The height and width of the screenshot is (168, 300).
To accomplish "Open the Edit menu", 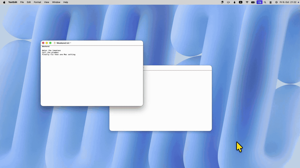I will 29,2.
